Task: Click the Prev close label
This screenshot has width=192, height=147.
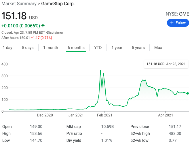Action: click(x=140, y=127)
